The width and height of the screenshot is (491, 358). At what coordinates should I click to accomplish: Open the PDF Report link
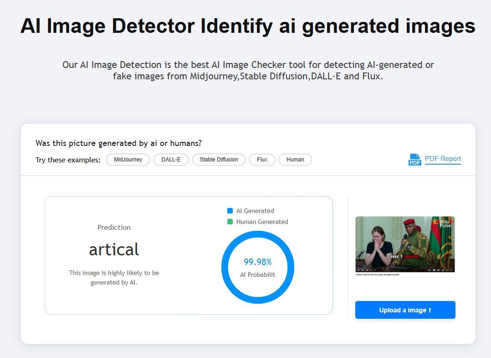443,159
